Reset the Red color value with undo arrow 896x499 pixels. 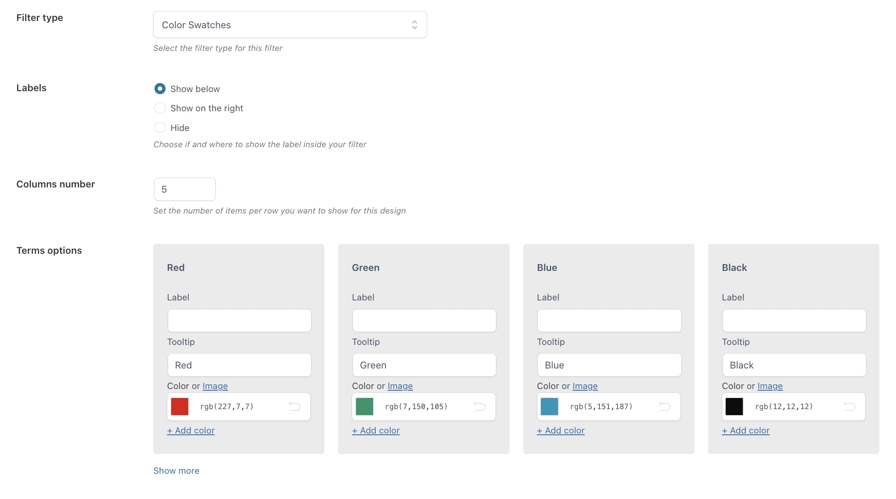[294, 406]
